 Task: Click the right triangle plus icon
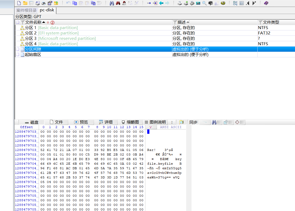[x=254, y=3]
